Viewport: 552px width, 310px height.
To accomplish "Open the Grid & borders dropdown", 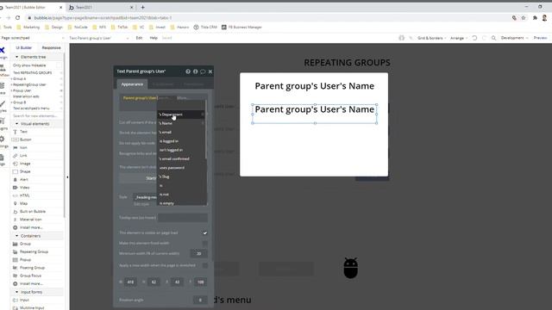I will (431, 38).
